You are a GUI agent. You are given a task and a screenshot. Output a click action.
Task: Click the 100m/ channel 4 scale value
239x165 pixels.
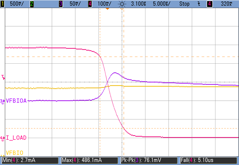click(x=104, y=4)
